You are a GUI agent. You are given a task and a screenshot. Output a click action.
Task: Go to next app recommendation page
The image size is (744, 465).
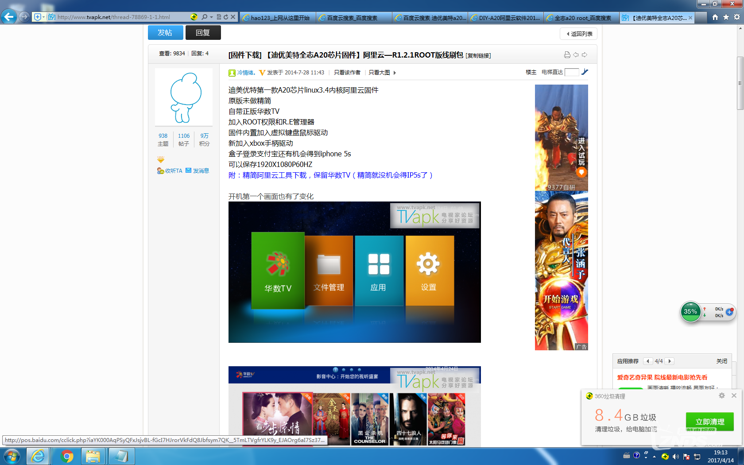(x=670, y=361)
